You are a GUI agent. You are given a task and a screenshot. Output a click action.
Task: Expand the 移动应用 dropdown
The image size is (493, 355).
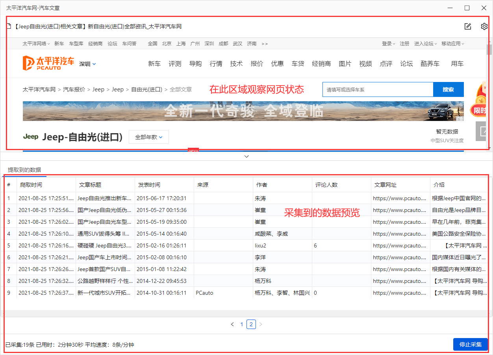tap(452, 44)
